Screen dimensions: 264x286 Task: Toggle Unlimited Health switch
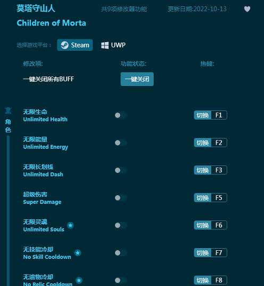tap(121, 115)
